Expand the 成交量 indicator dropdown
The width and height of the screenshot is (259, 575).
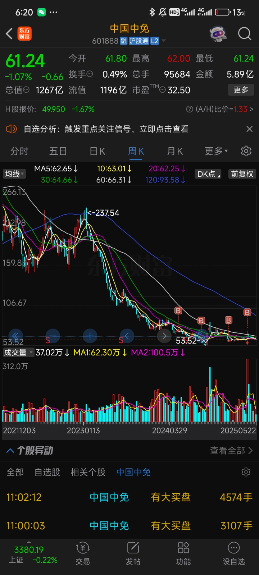point(18,353)
